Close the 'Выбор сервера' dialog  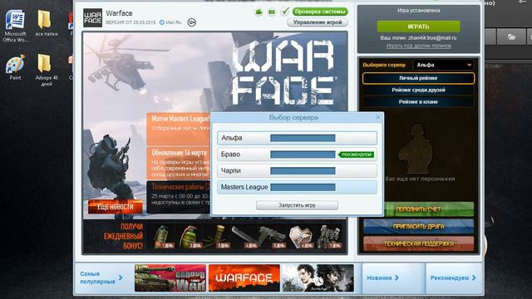coord(378,117)
